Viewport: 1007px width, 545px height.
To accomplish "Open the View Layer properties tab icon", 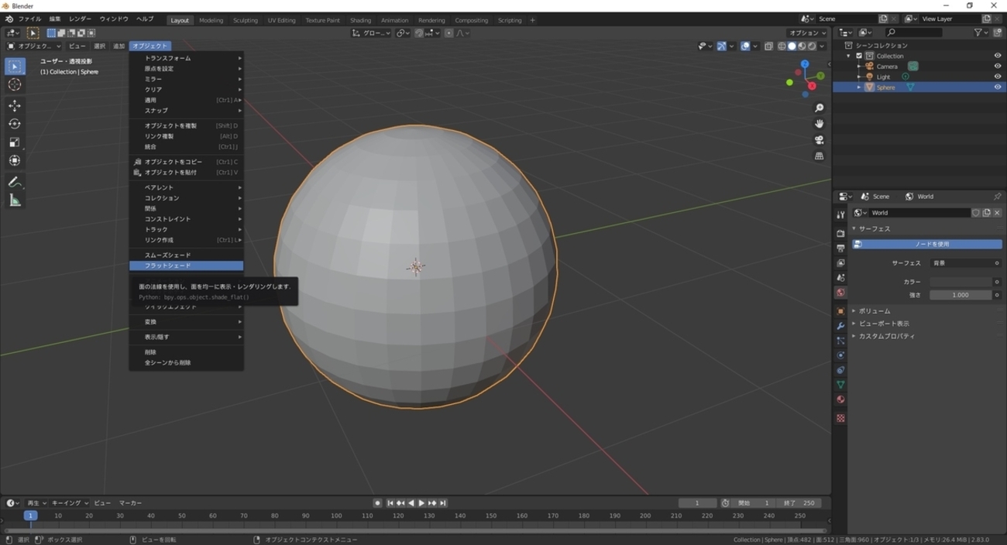I will 840,263.
